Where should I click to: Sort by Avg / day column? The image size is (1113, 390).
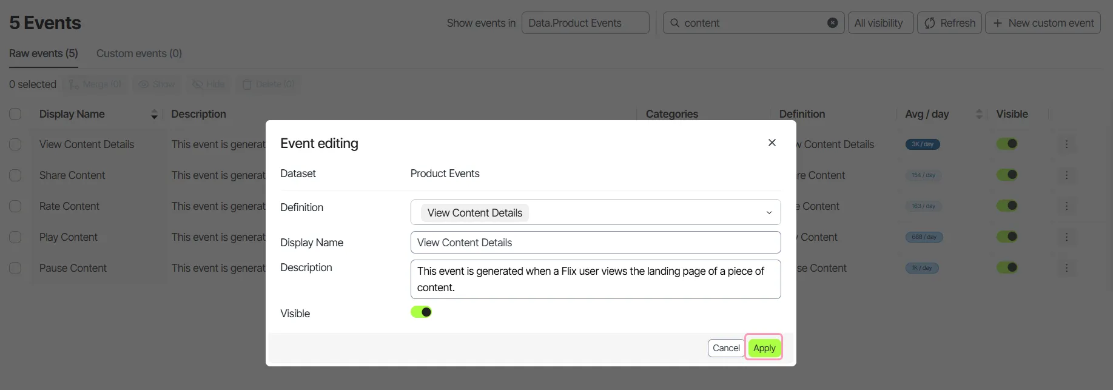point(978,114)
